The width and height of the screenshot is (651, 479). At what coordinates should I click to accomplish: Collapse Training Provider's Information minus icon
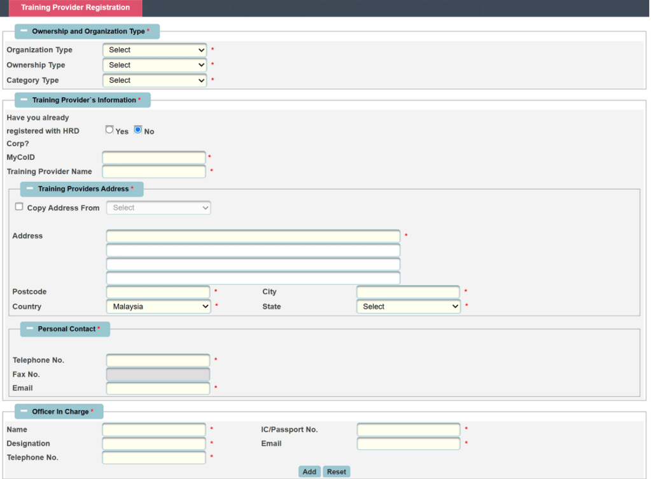click(24, 100)
